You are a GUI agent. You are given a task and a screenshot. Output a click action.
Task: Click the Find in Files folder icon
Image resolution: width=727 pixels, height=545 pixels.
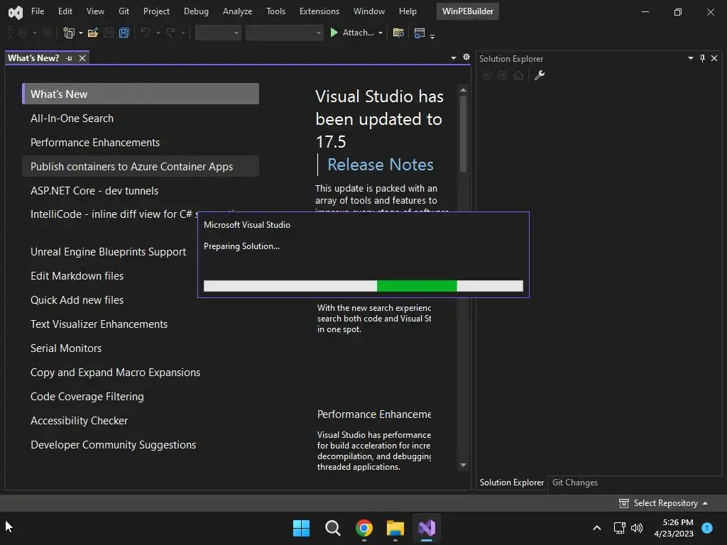coord(398,33)
